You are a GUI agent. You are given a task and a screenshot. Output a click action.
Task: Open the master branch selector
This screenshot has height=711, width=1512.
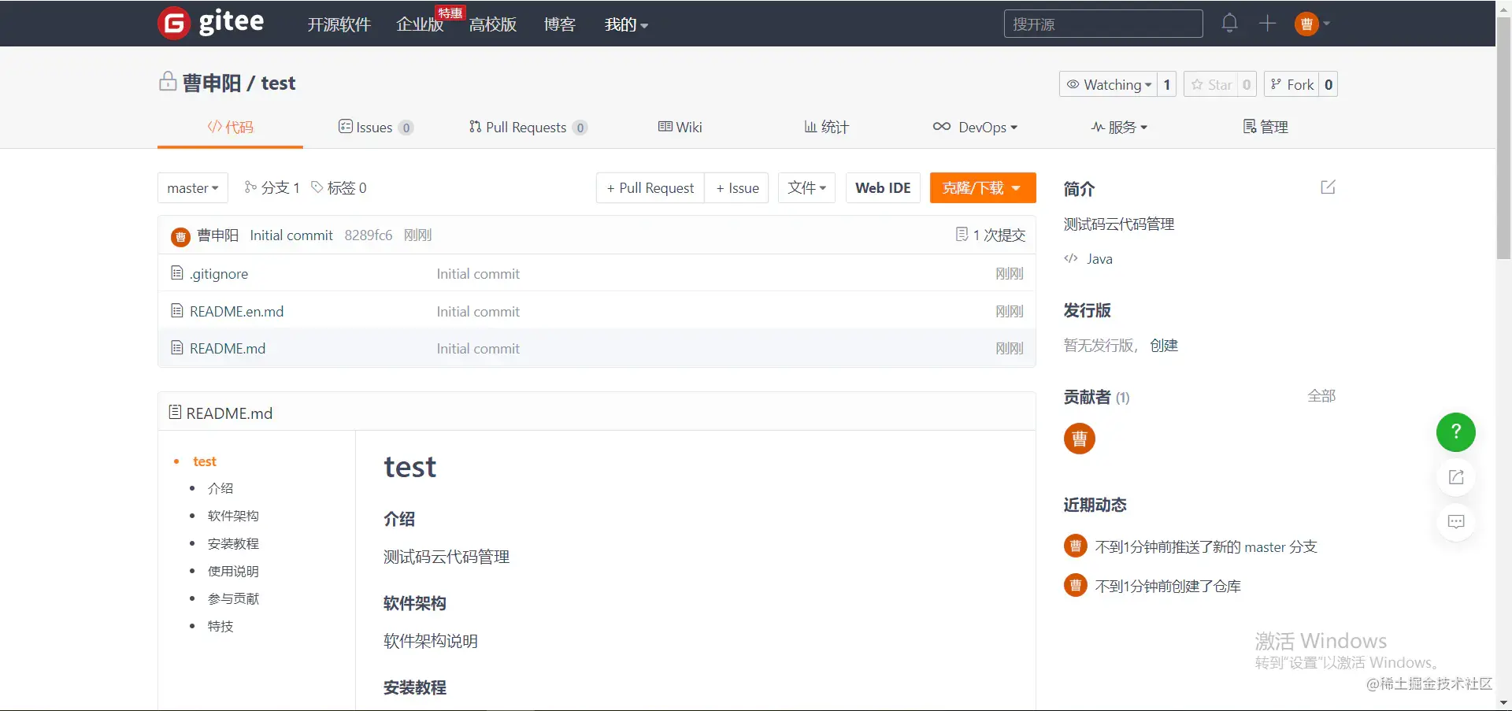pyautogui.click(x=193, y=188)
